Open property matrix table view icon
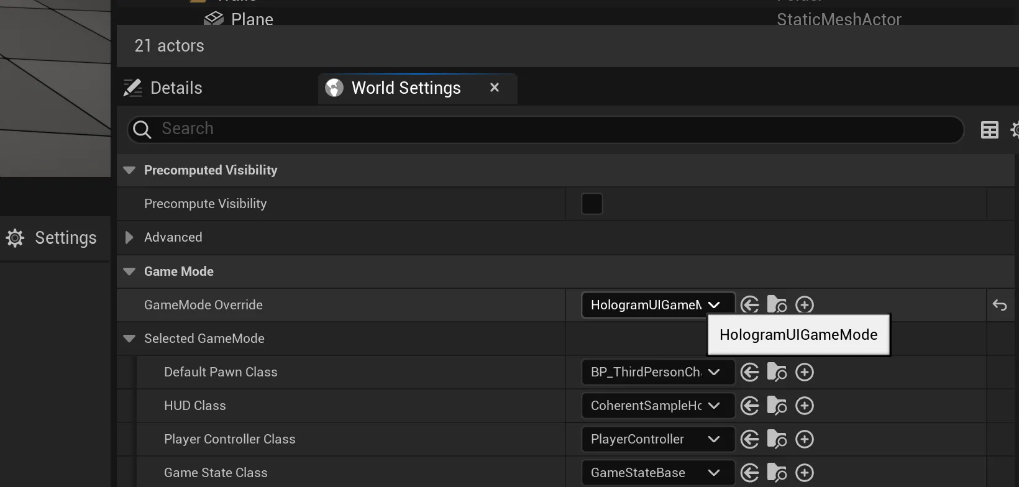 point(989,130)
